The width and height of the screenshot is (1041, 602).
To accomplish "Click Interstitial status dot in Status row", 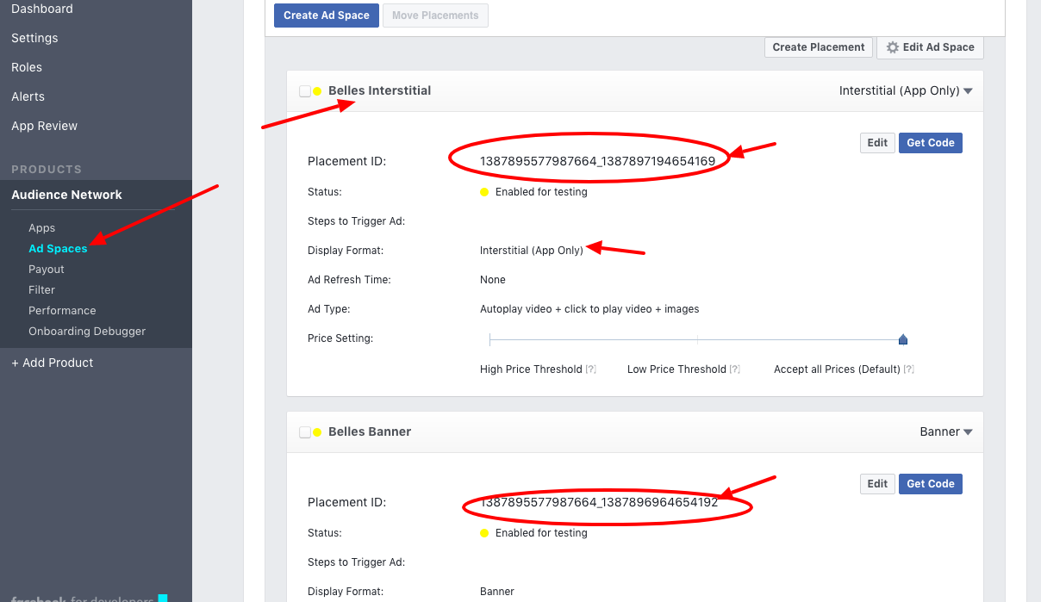I will coord(484,192).
